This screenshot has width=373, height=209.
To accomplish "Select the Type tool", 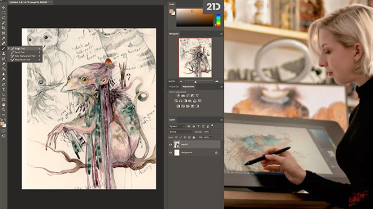I will (x=3, y=90).
